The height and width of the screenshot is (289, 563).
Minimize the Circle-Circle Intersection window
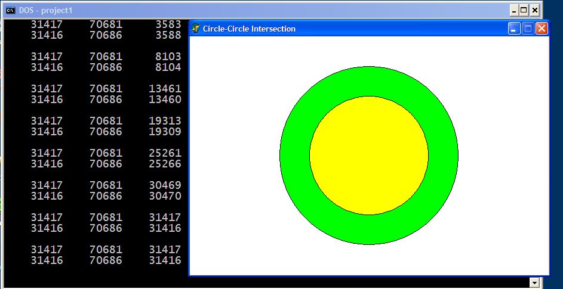[x=514, y=28]
